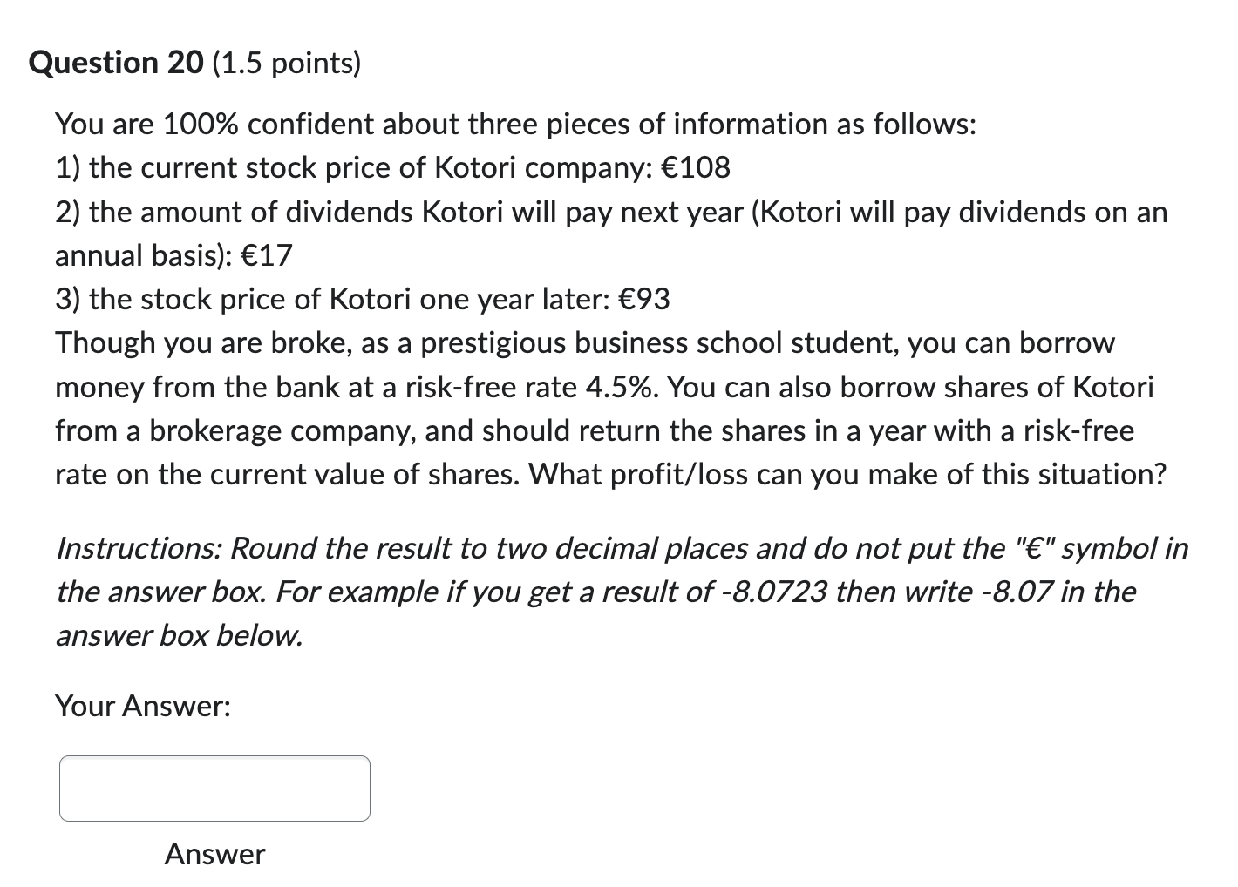The width and height of the screenshot is (1238, 887).
Task: Click the current stock price line €108
Action: point(392,167)
